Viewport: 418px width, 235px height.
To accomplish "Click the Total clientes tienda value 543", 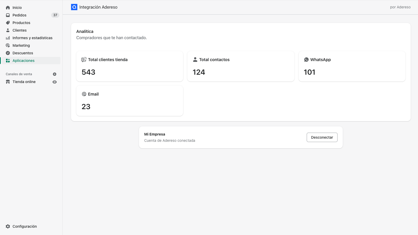I will [x=88, y=72].
